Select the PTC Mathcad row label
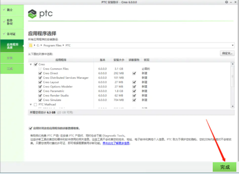This screenshot has height=174, width=239. pos(47,105)
